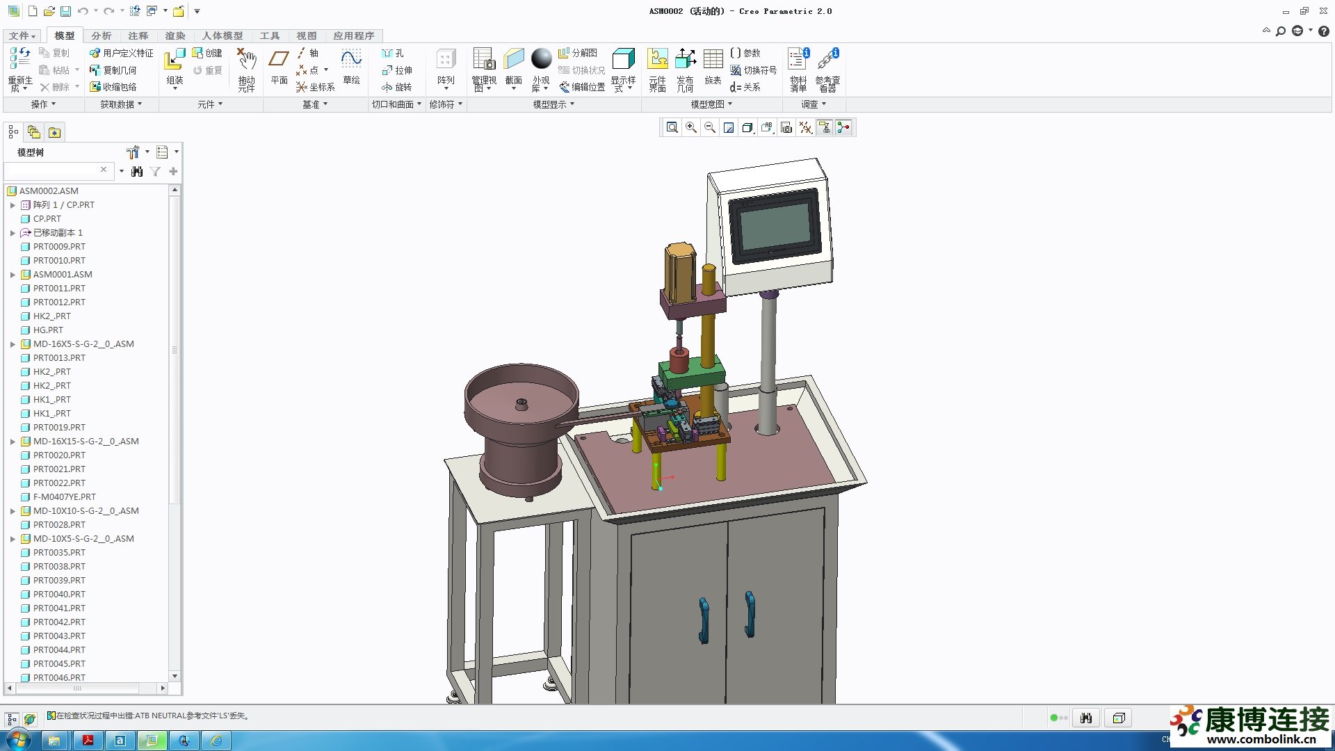Click the 关系 (Relations) button
The height and width of the screenshot is (751, 1335).
(x=745, y=88)
